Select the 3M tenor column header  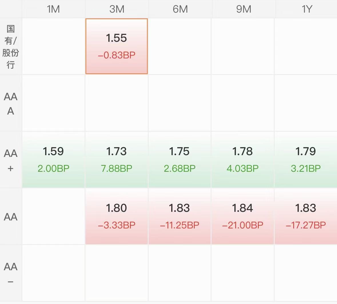(x=117, y=9)
